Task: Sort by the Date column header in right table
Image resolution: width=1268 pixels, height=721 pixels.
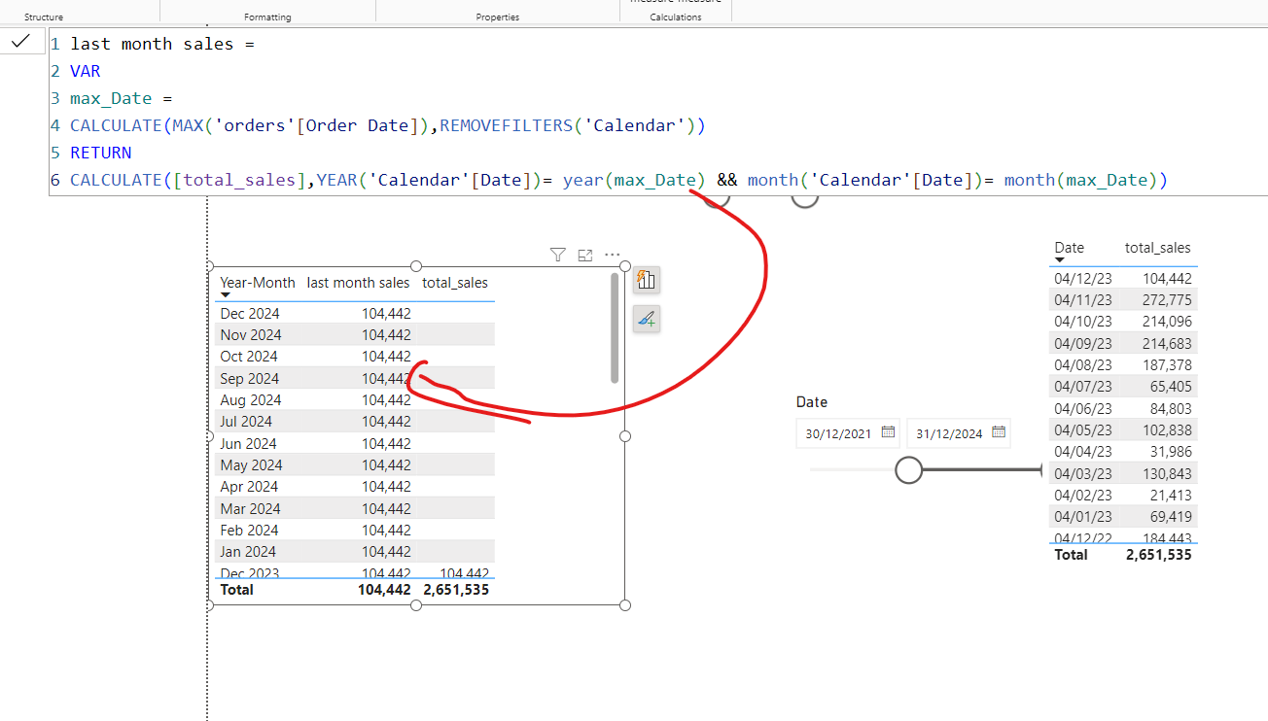Action: pyautogui.click(x=1069, y=248)
